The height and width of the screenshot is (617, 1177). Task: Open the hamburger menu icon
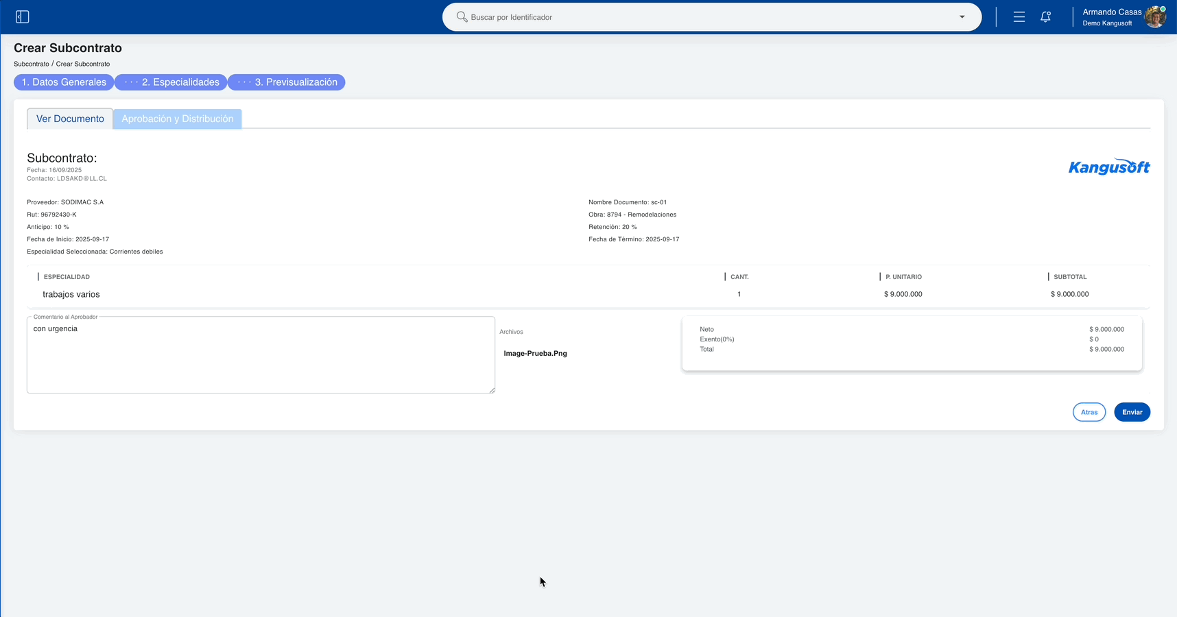tap(1019, 16)
